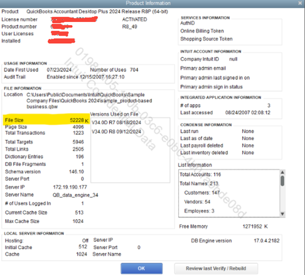Viewport: 305px width, 275px height.
Task: Click the DB Engine version number
Action: (267, 240)
